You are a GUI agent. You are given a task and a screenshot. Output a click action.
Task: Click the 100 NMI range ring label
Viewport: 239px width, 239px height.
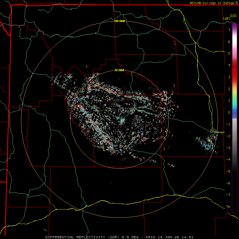point(119,21)
